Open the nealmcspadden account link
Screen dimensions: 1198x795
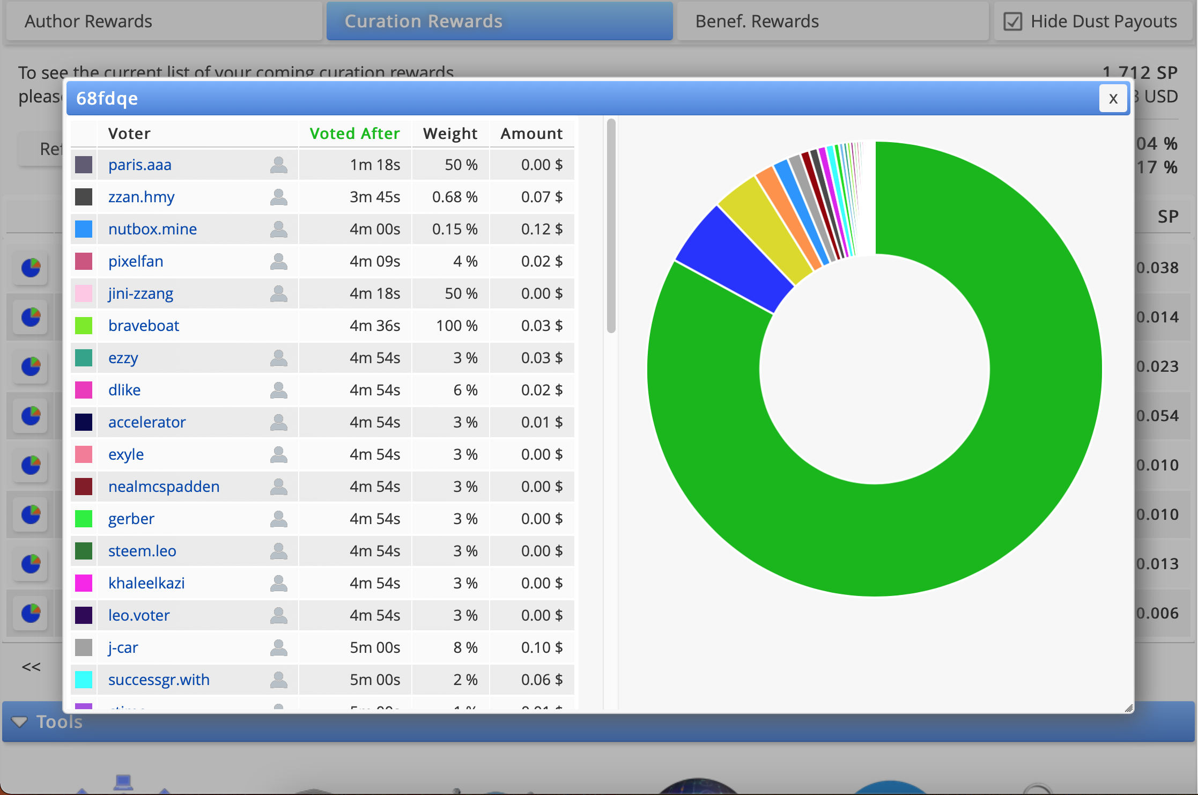(164, 487)
